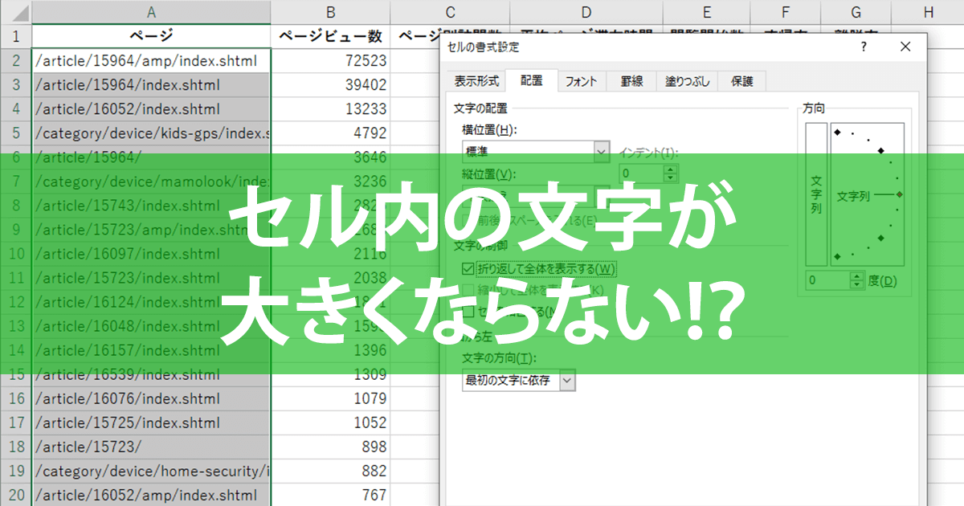This screenshot has height=506, width=964.
Task: Click the value 767
Action: click(x=375, y=495)
